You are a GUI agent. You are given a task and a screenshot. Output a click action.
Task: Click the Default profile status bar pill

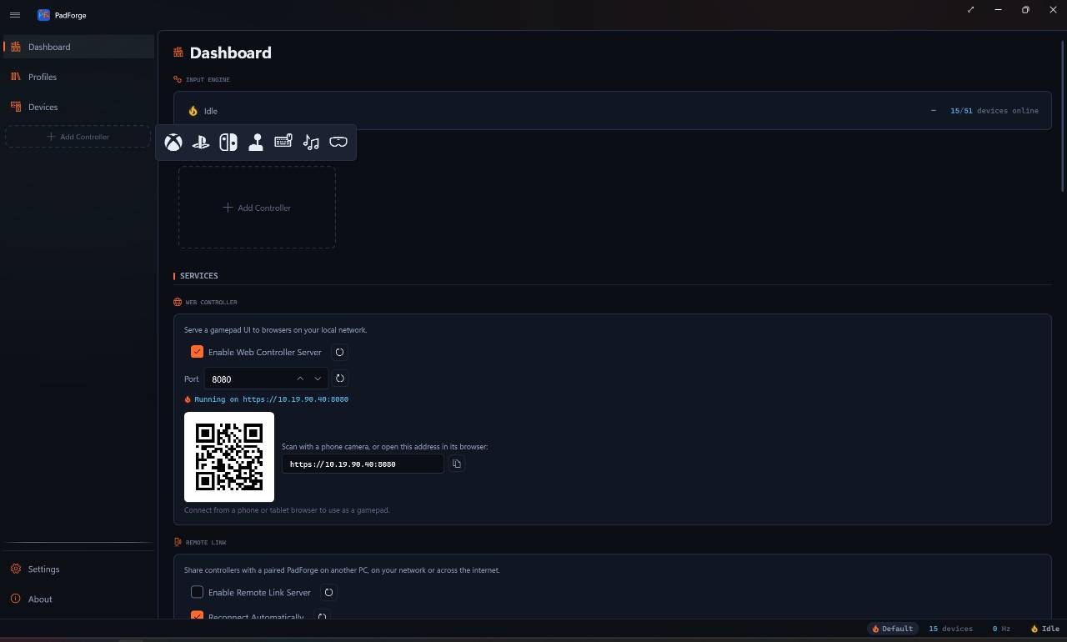click(x=893, y=629)
